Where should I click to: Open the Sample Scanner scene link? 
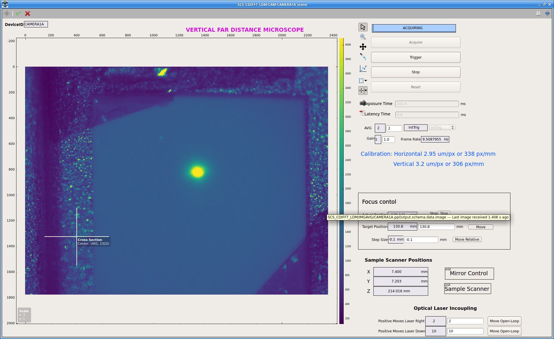467,289
